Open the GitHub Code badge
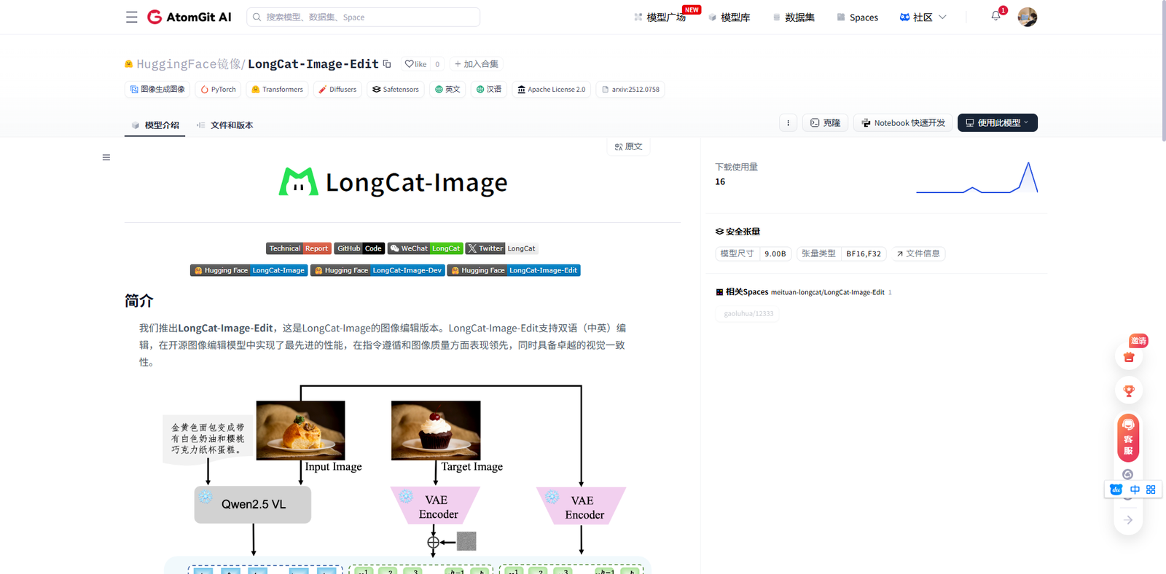The height and width of the screenshot is (574, 1166). 359,248
